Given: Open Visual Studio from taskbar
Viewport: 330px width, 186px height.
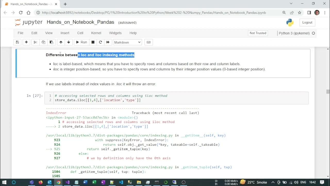Looking at the screenshot, I should pos(67,182).
